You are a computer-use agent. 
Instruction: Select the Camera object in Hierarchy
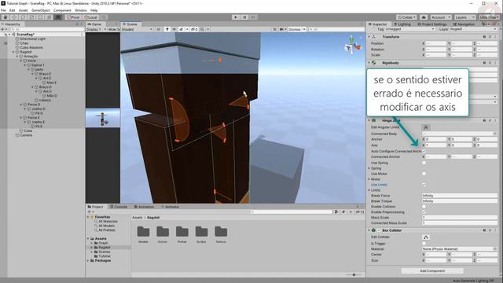(x=26, y=135)
